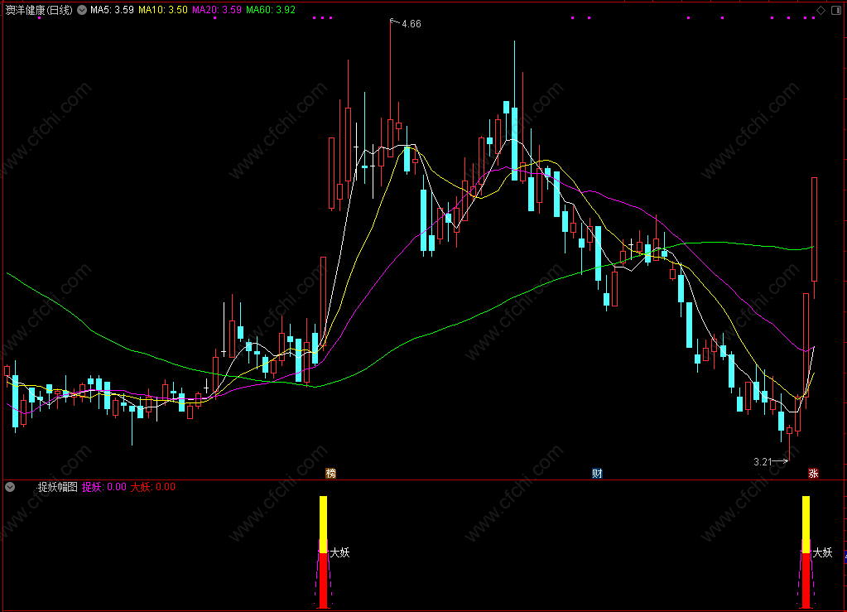The image size is (847, 612).
Task: Click the magenta 捉妖: 0.00 value
Action: (104, 487)
